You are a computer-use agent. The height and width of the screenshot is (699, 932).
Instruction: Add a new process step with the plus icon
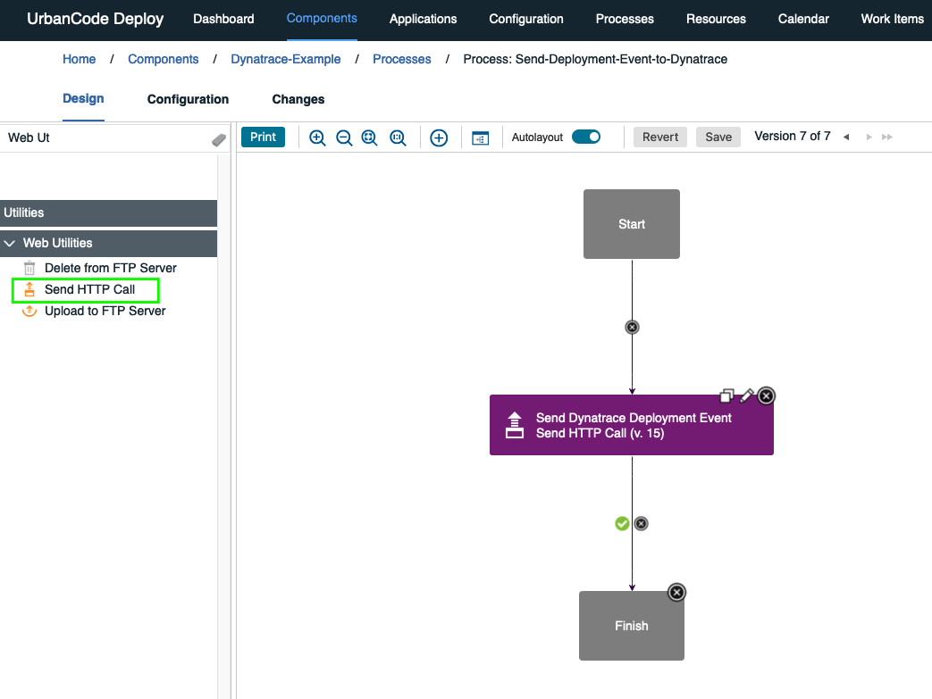(x=439, y=137)
